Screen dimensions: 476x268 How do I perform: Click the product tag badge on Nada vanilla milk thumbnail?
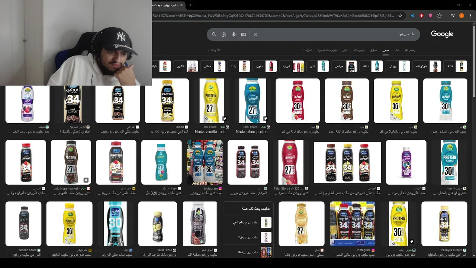click(x=225, y=119)
